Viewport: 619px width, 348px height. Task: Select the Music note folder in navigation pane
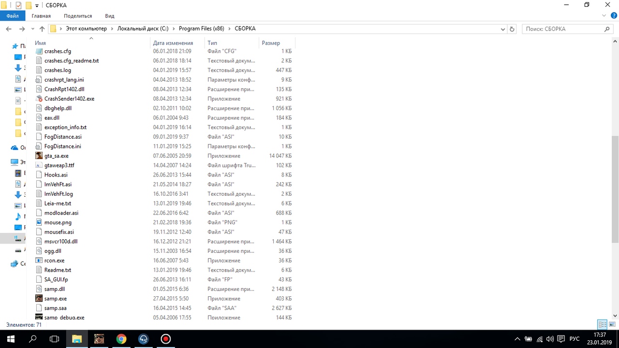pos(18,217)
